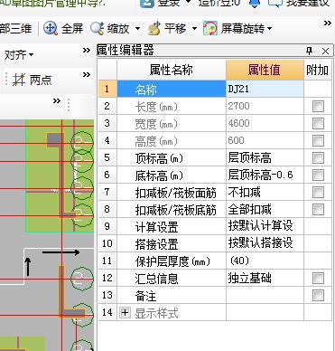
Task: Select the 名称 property row
Action: tap(172, 89)
